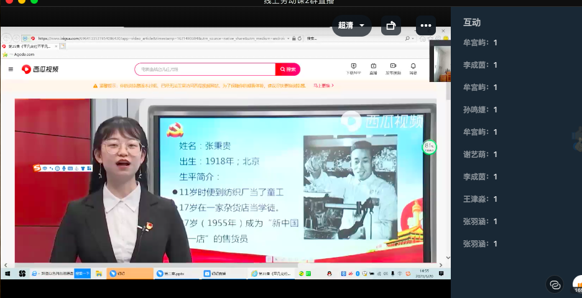The image size is (582, 298).
Task: Open the three-dots more options button
Action: tap(426, 25)
